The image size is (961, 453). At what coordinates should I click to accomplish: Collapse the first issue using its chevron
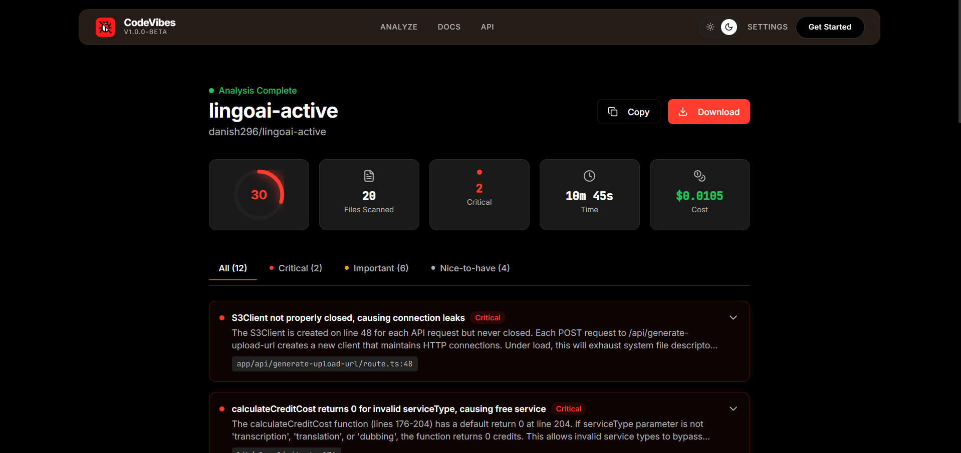pyautogui.click(x=733, y=317)
